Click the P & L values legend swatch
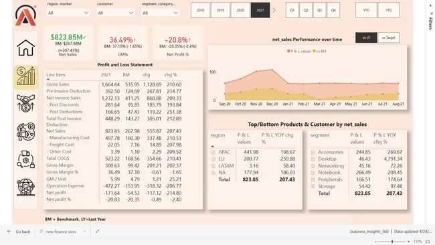 (x=289, y=51)
